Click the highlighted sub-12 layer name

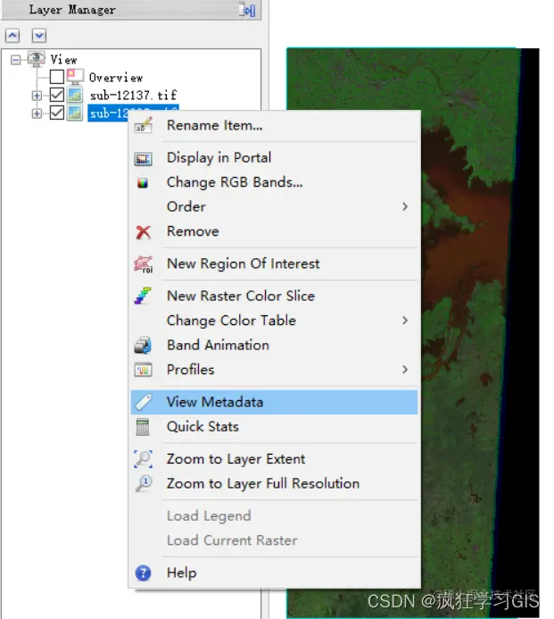tap(109, 113)
